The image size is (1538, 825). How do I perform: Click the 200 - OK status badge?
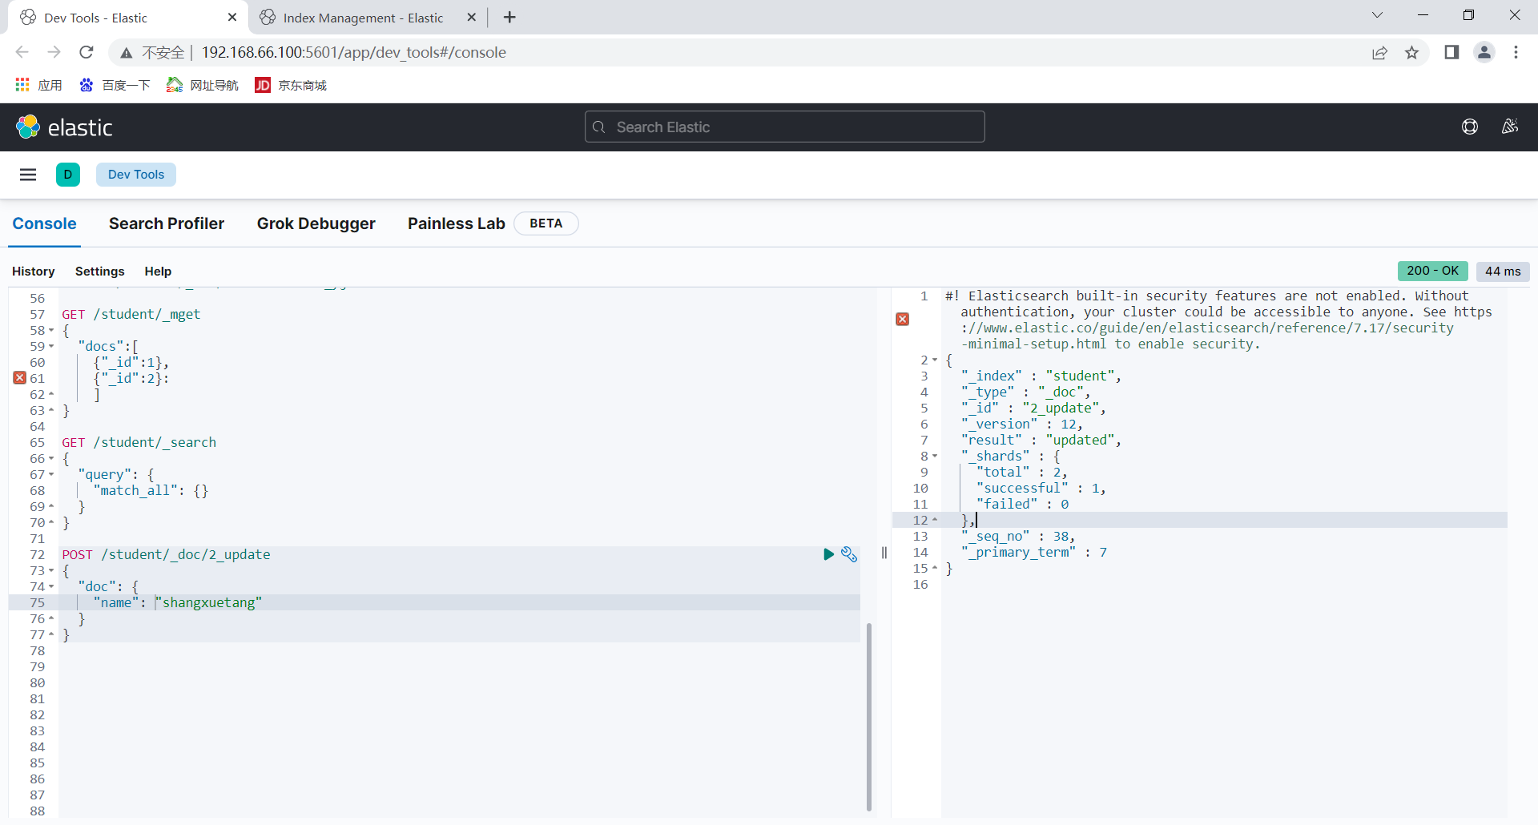(x=1433, y=272)
